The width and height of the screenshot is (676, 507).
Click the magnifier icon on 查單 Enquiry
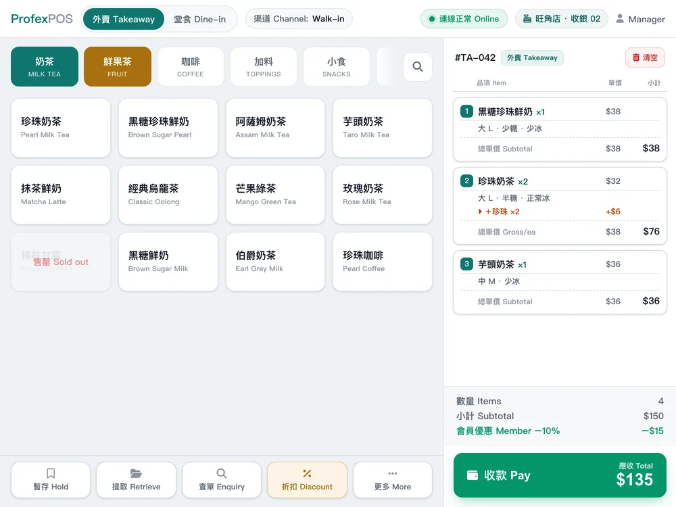pyautogui.click(x=222, y=473)
